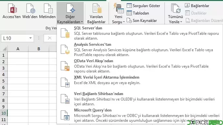Click the Data Connection Wizard icon
The image size is (223, 125).
pyautogui.click(x=65, y=99)
